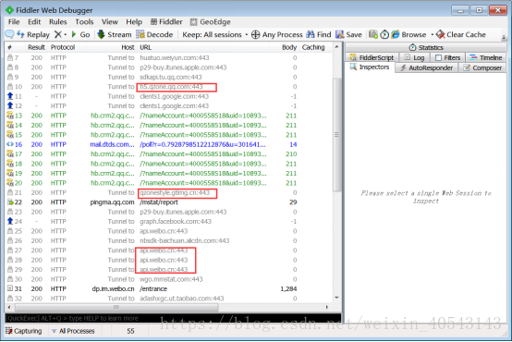The image size is (512, 342).
Task: Sort by the Protocol column header
Action: point(63,47)
